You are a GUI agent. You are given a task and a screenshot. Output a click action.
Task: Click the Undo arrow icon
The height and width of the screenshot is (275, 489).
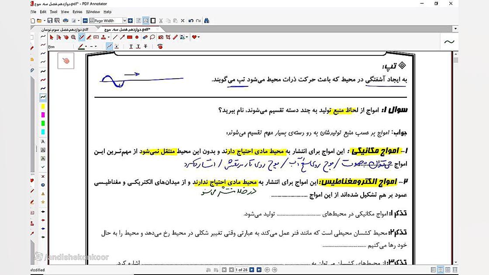tap(191, 21)
